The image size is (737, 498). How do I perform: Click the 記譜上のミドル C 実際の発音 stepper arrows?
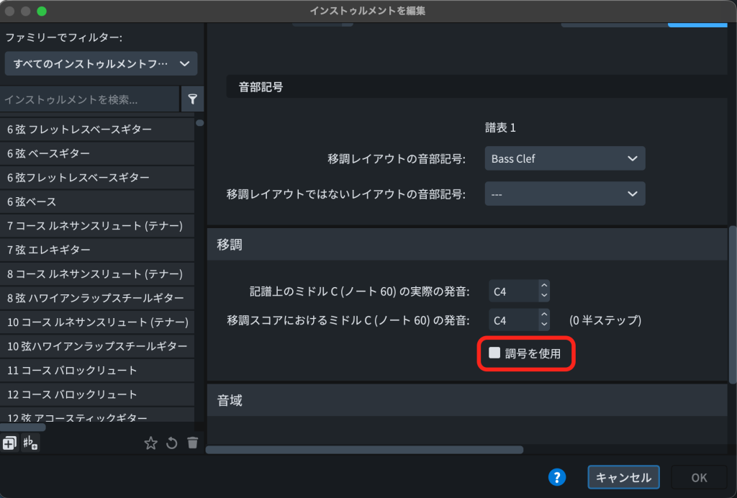tap(544, 291)
